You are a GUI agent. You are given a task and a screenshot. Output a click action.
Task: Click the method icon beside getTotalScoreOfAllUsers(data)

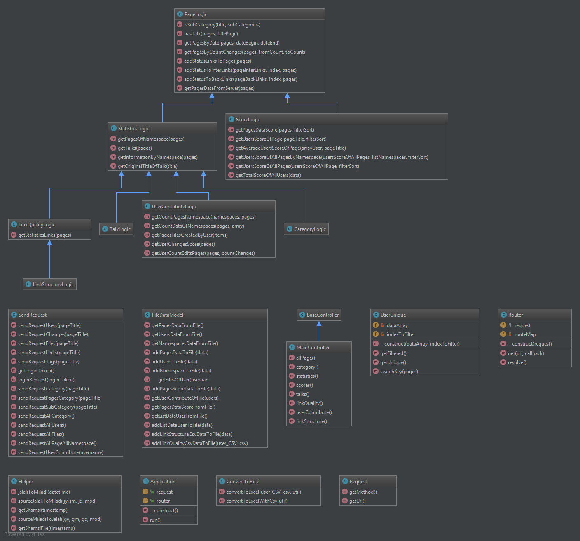231,175
